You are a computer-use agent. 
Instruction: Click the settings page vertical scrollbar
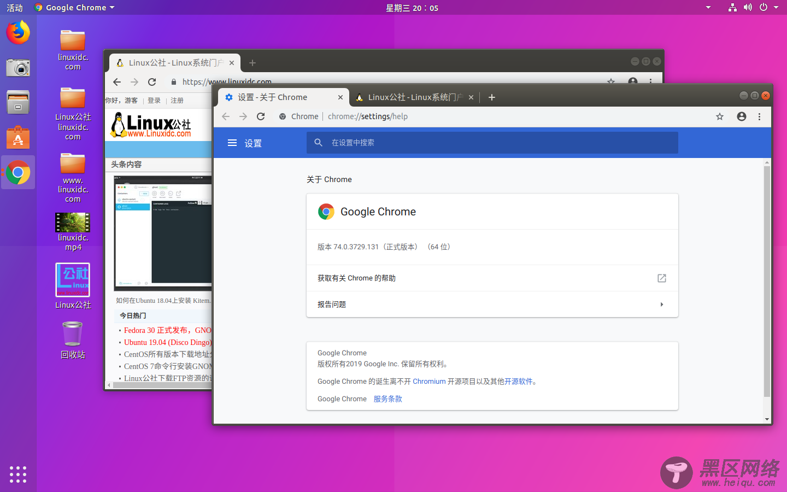[x=767, y=281]
